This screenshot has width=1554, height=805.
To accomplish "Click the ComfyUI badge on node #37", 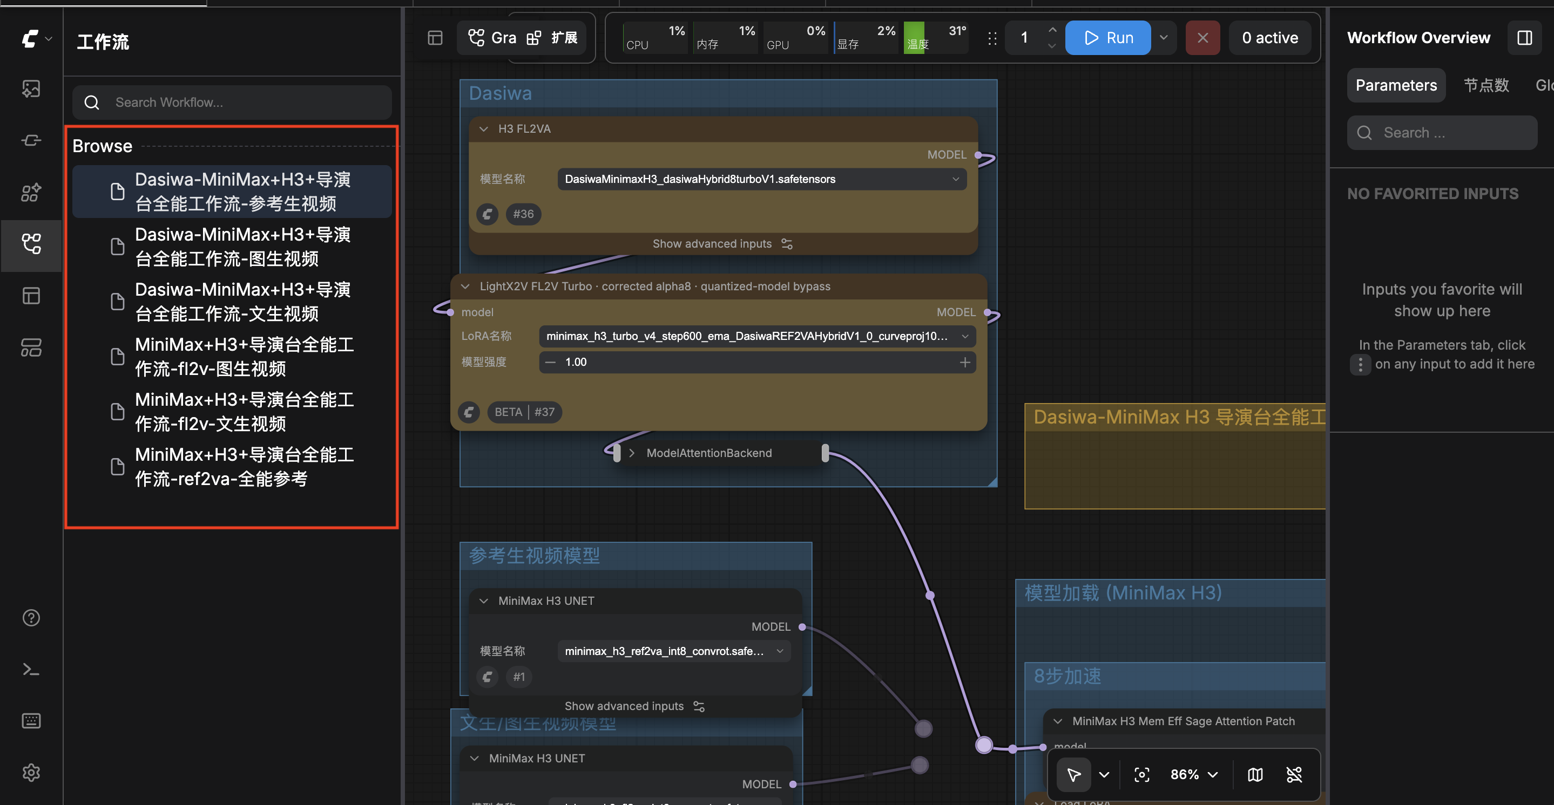I will 469,412.
